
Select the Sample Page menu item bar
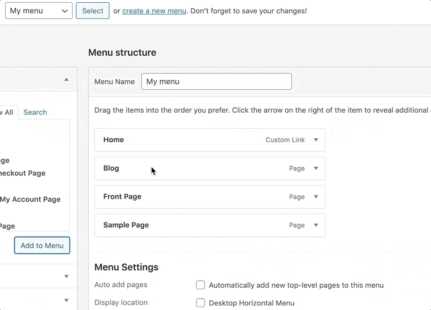tap(210, 225)
